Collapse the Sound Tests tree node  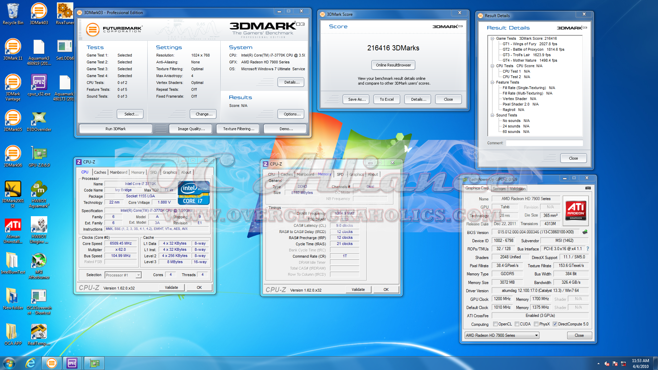(x=492, y=115)
